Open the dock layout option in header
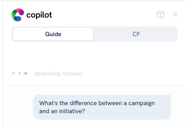This screenshot has height=127, width=185. point(160,15)
